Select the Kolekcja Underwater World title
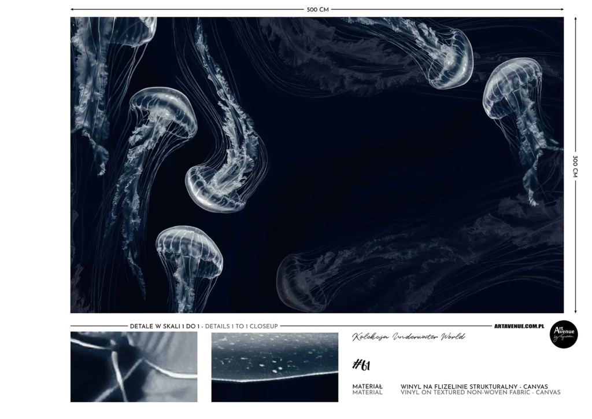Image resolution: width=592 pixels, height=419 pixels. (x=408, y=337)
